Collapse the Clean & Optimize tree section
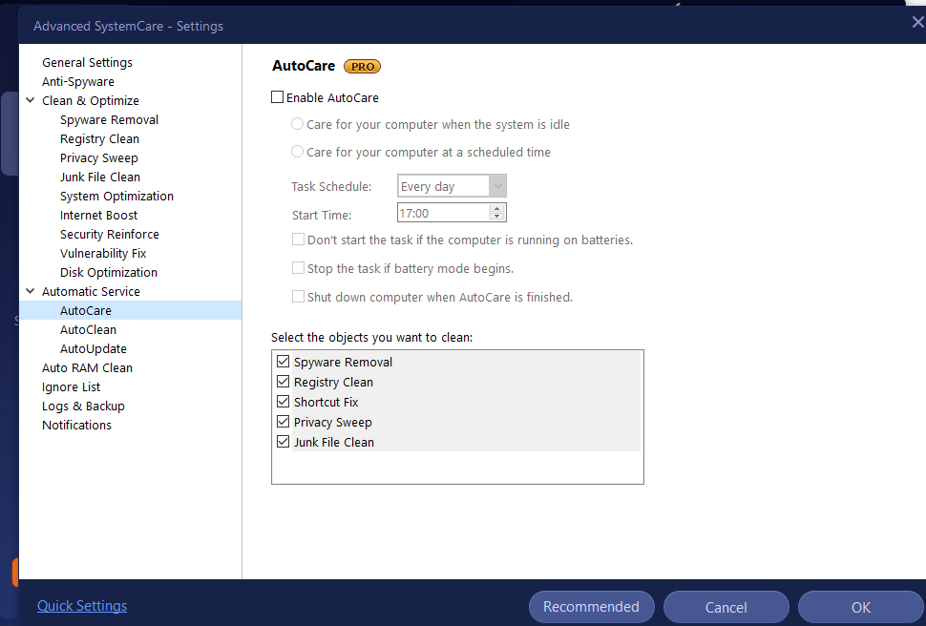 click(x=31, y=101)
